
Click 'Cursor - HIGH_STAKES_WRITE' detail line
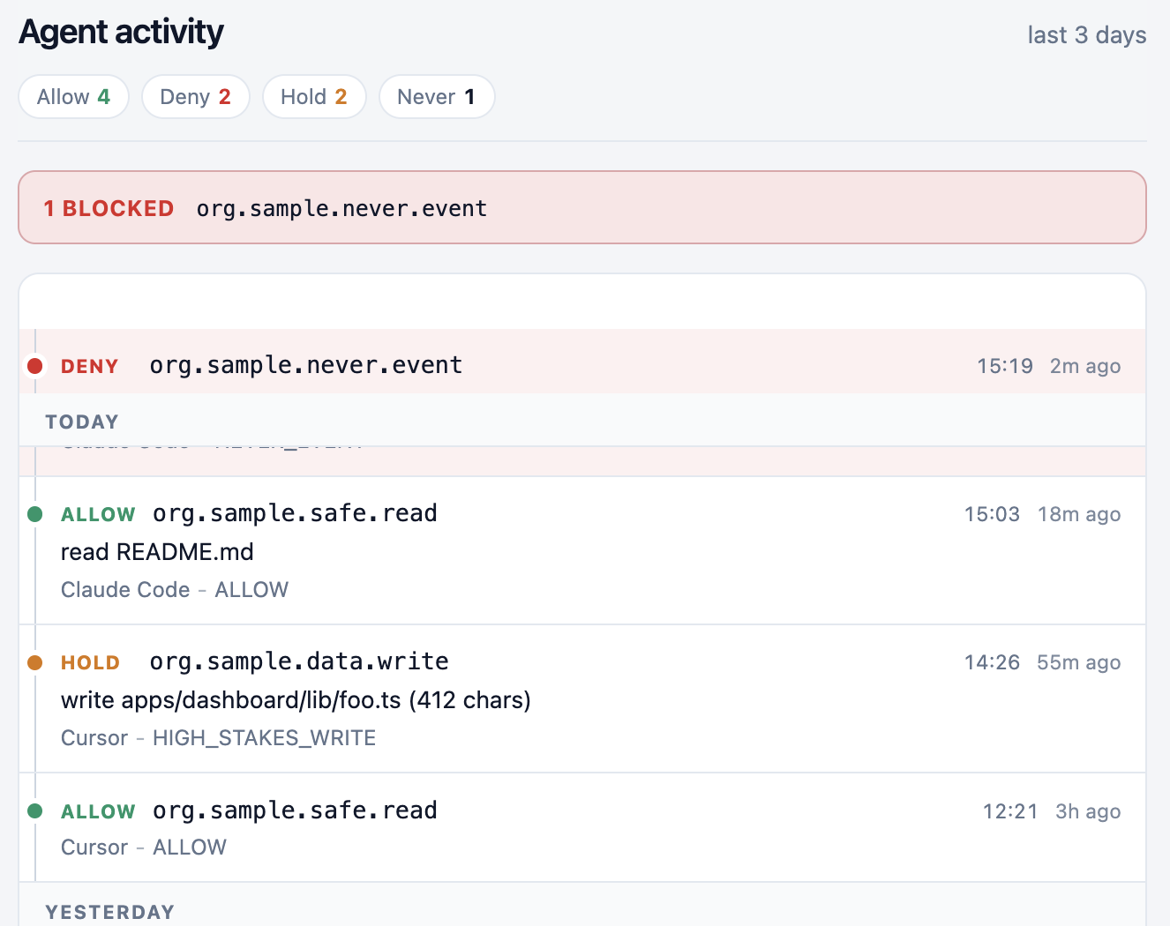[x=218, y=738]
